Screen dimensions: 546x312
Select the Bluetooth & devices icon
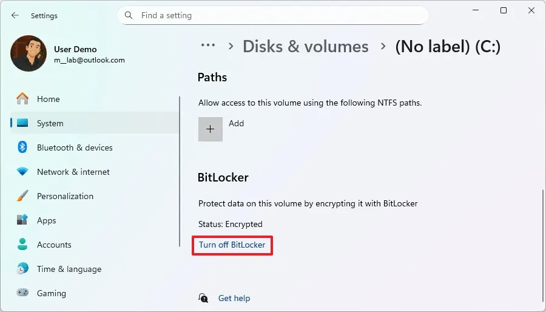tap(22, 148)
